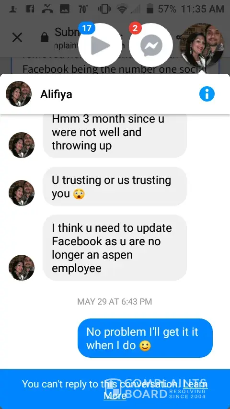Tap the Learn More link
Screen dimensions: 230x409
[156, 390]
